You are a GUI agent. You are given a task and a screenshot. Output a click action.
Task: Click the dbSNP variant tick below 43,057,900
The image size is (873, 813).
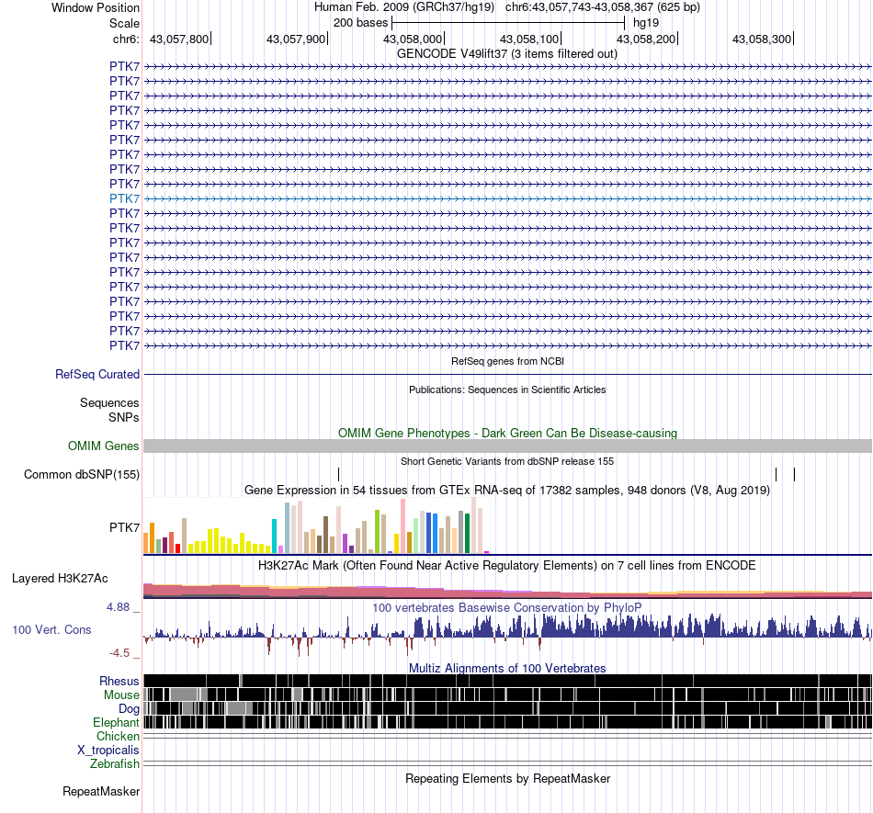point(338,475)
